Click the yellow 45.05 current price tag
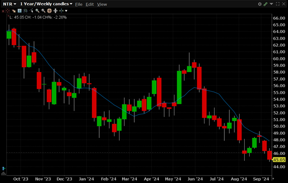The width and height of the screenshot is (288, 183). 279,160
